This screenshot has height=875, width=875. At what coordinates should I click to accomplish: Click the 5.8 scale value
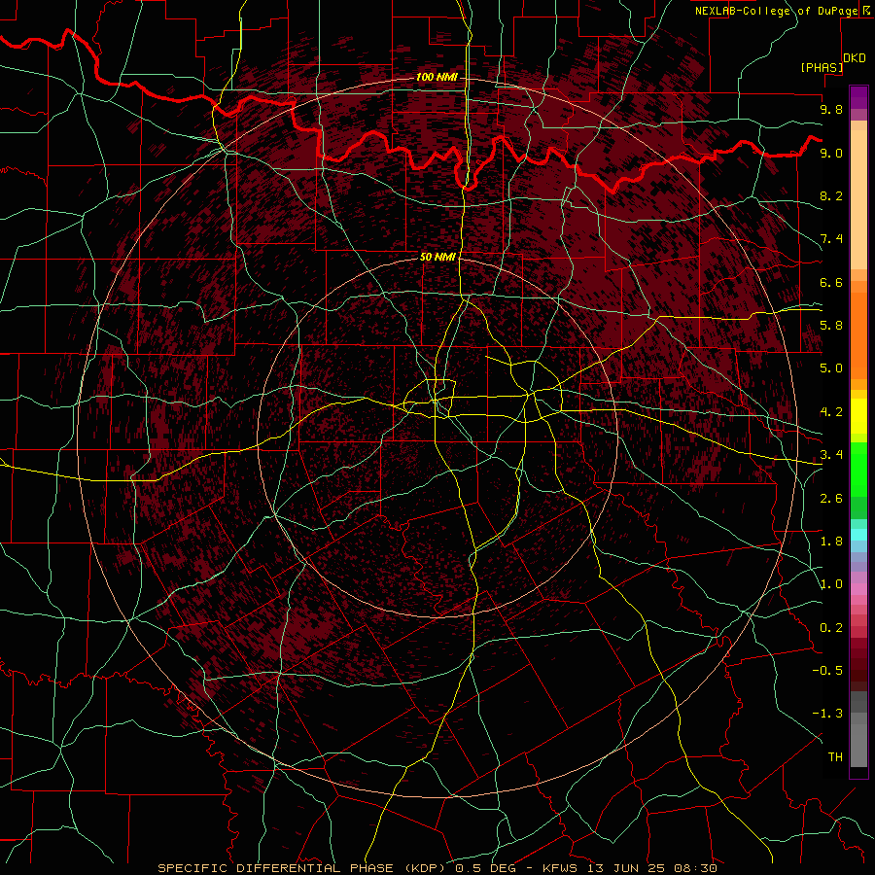(x=831, y=326)
